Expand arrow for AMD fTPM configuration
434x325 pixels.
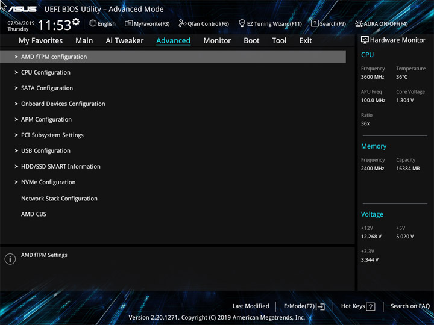click(16, 57)
